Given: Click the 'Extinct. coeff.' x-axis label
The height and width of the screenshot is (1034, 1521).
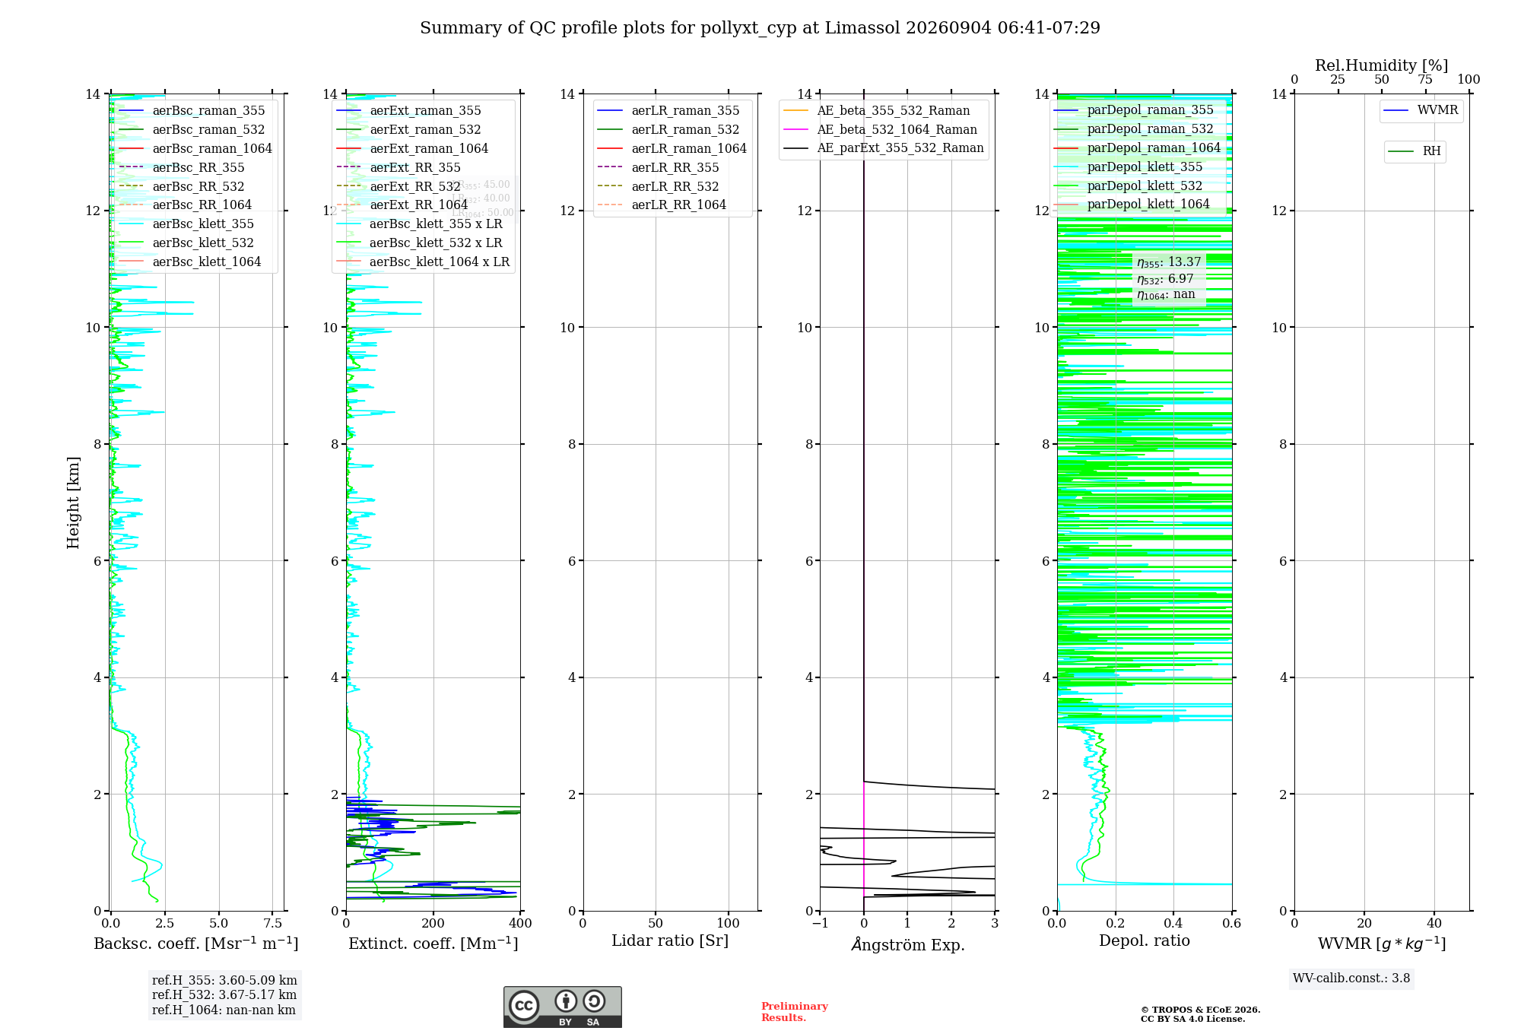Looking at the screenshot, I should pos(433,944).
